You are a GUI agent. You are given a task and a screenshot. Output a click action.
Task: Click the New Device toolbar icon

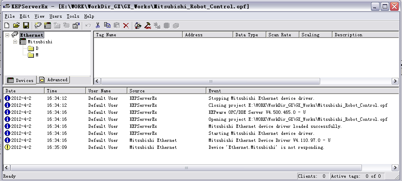pyautogui.click(x=48, y=26)
